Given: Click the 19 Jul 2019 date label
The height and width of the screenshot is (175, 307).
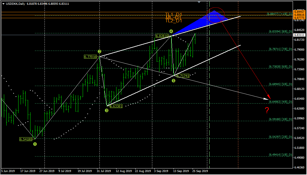Looking at the screenshot, I should [x=85, y=171].
